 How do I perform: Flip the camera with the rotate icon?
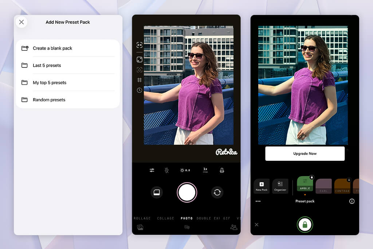coord(217,192)
